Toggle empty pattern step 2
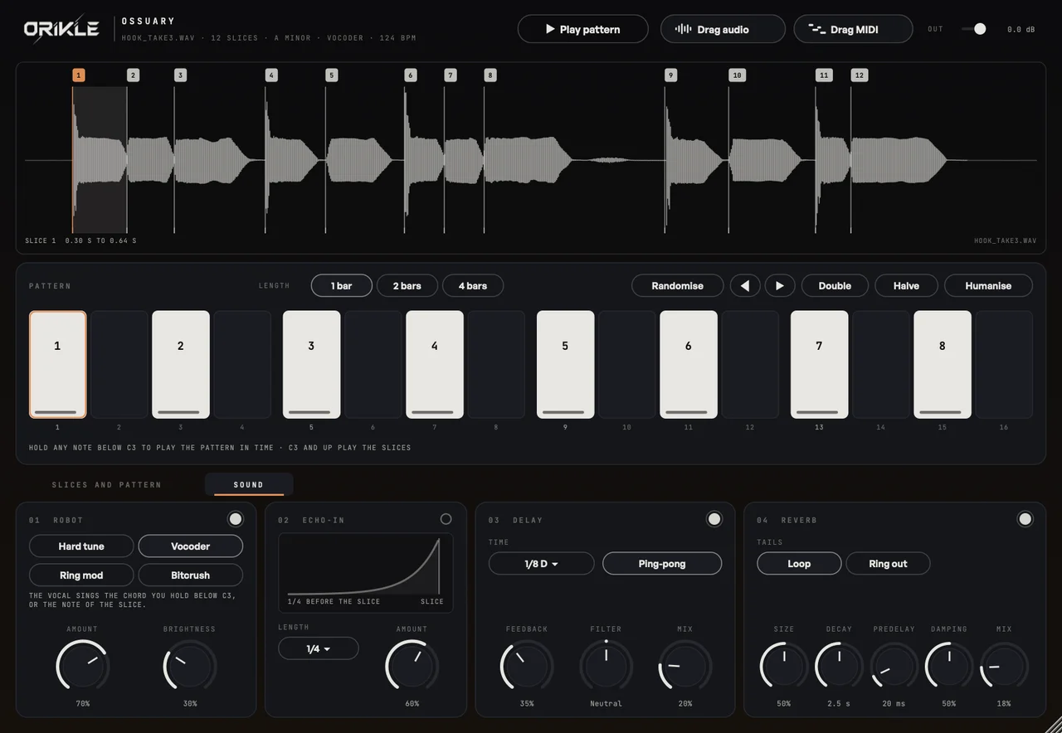This screenshot has width=1062, height=733. [x=119, y=365]
